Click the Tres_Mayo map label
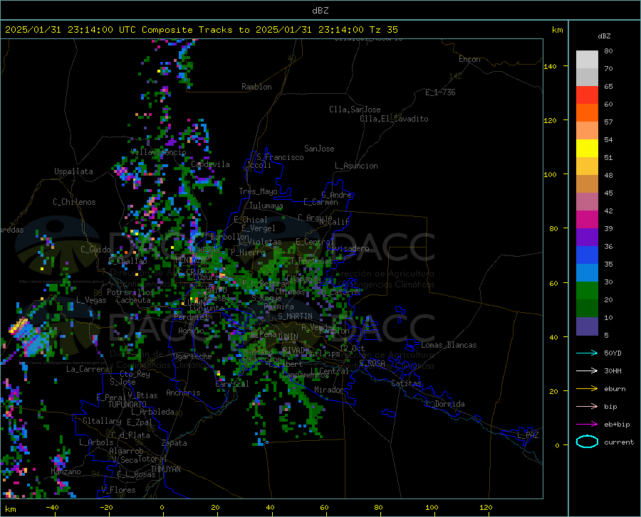641x517 pixels. 258,191
